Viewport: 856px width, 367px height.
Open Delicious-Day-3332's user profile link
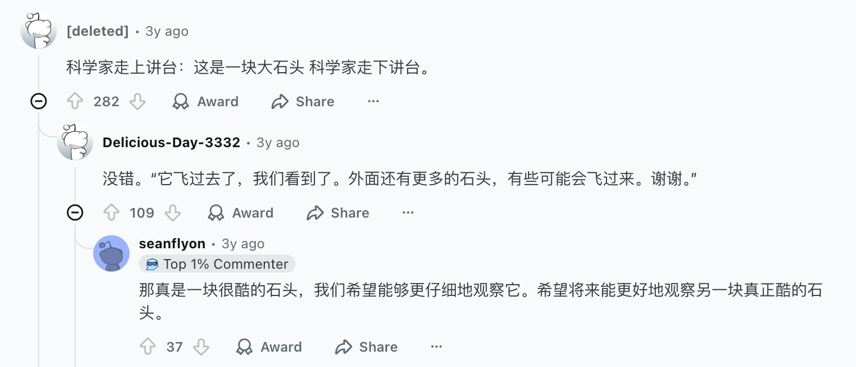click(171, 143)
